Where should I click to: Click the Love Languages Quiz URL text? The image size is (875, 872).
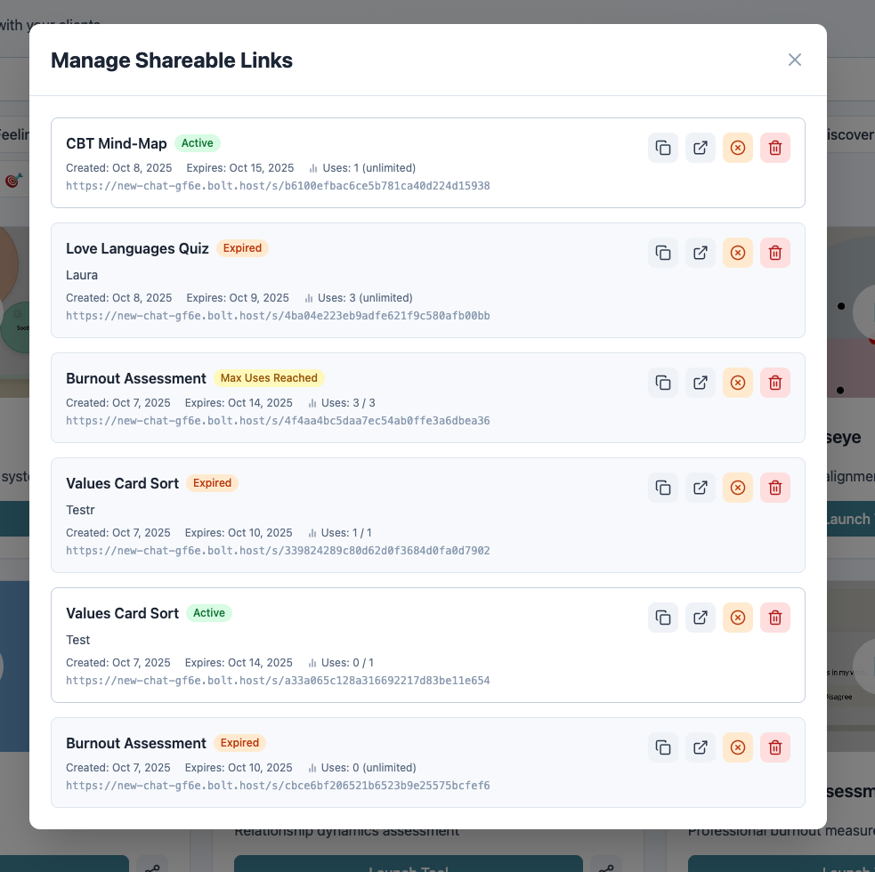click(x=278, y=316)
